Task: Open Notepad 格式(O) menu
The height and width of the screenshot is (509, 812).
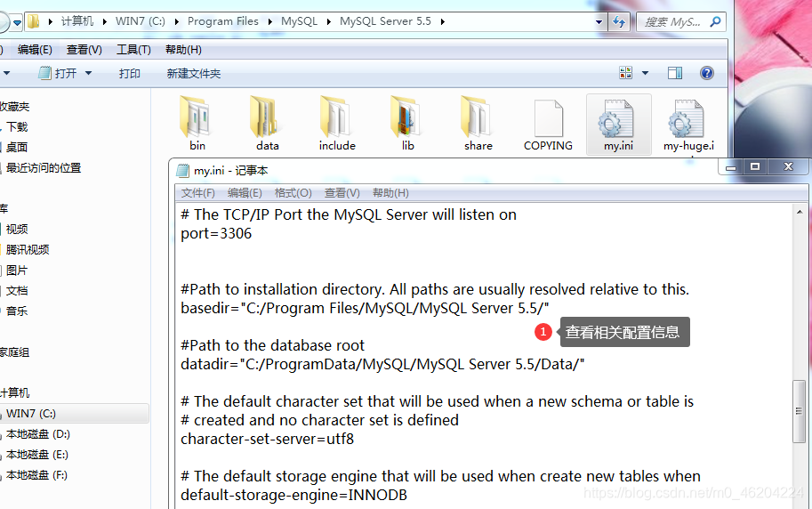Action: 293,193
